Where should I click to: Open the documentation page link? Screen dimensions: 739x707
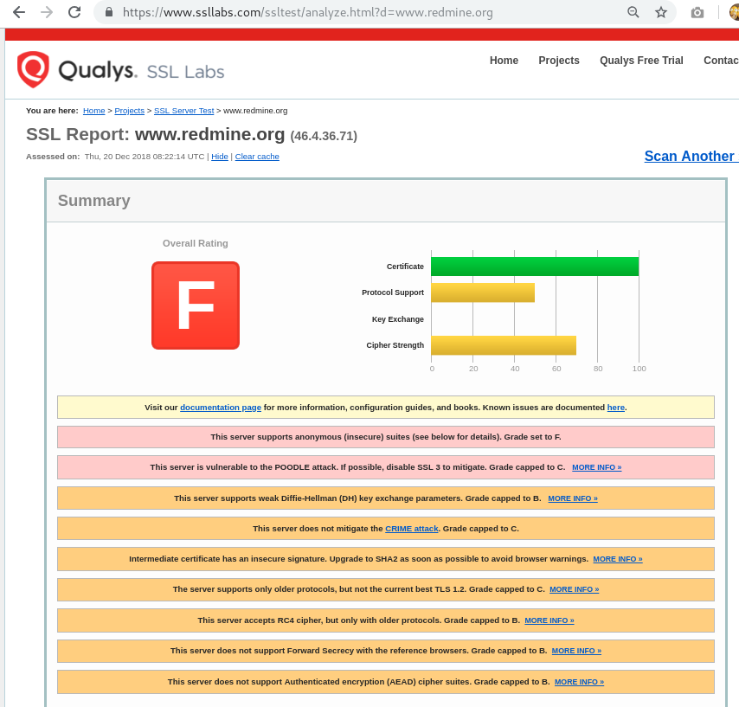tap(221, 408)
